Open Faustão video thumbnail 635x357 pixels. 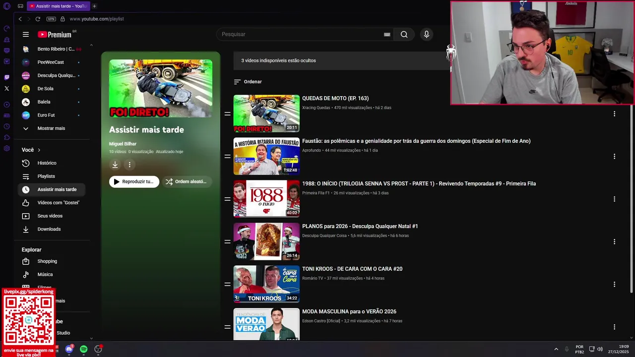coord(266,156)
